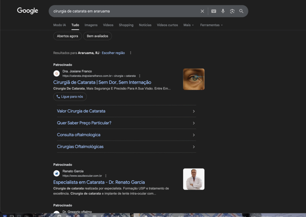Viewport: 306px width, 217px height.
Task: Expand Valor Cirurgia de Catarata sitelink chevron
Action: tap(194, 111)
